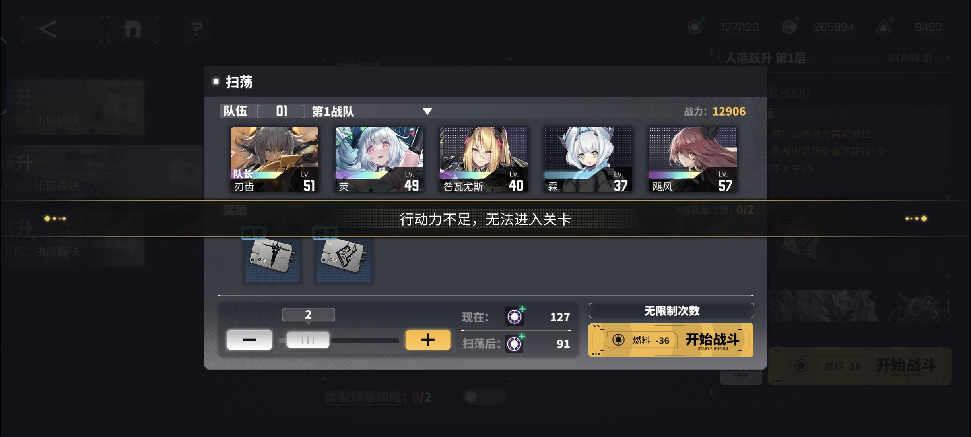Increase sweep count with plus button
Viewport: 971px width, 437px height.
(428, 340)
